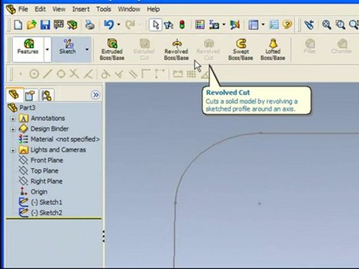Image resolution: width=359 pixels, height=269 pixels.
Task: Open the View menu
Action: [x=59, y=9]
